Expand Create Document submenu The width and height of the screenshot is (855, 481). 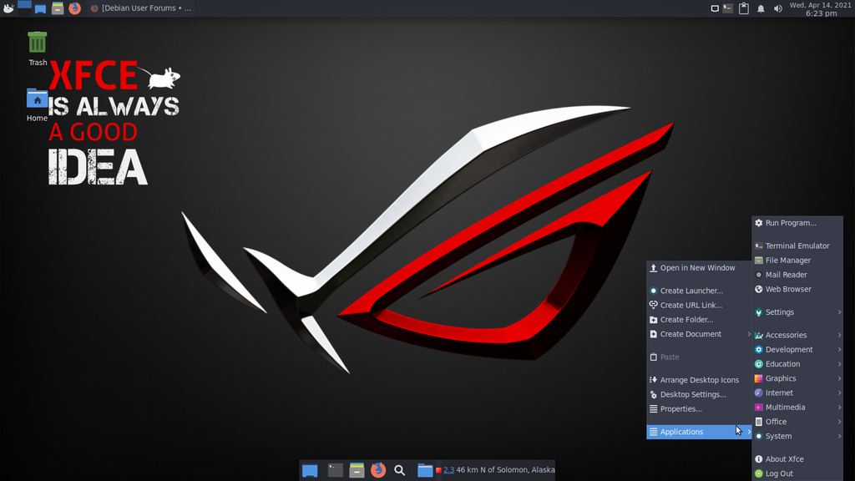tap(699, 334)
